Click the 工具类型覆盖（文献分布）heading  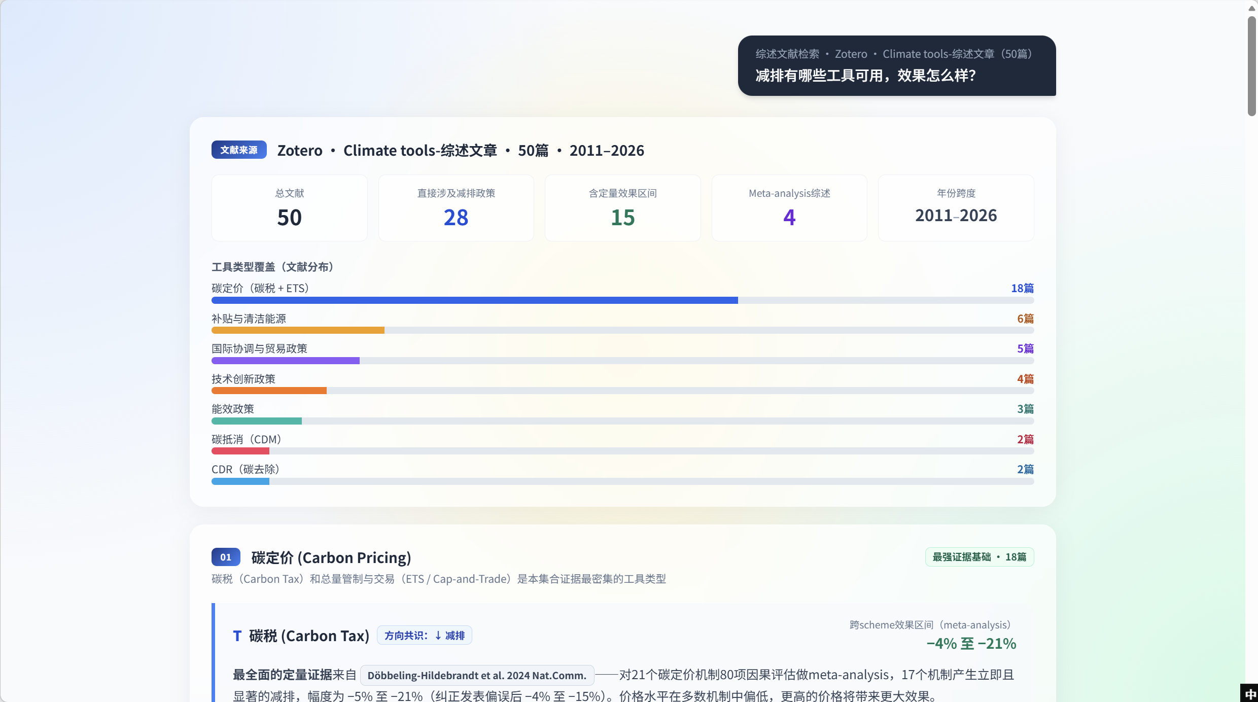(273, 267)
